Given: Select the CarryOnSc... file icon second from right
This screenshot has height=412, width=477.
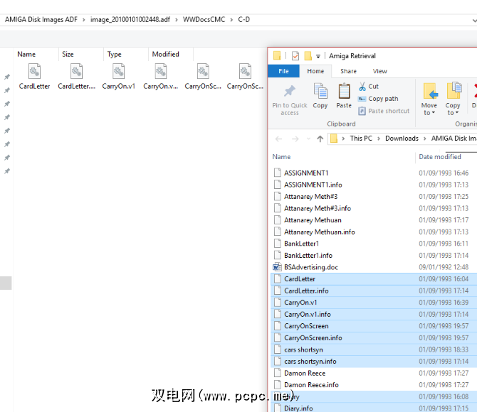Looking at the screenshot, I should (203, 71).
